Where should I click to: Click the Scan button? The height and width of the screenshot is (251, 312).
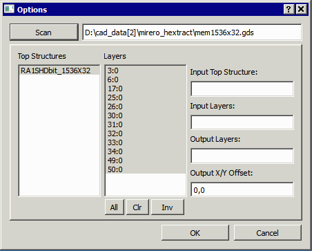pyautogui.click(x=44, y=32)
